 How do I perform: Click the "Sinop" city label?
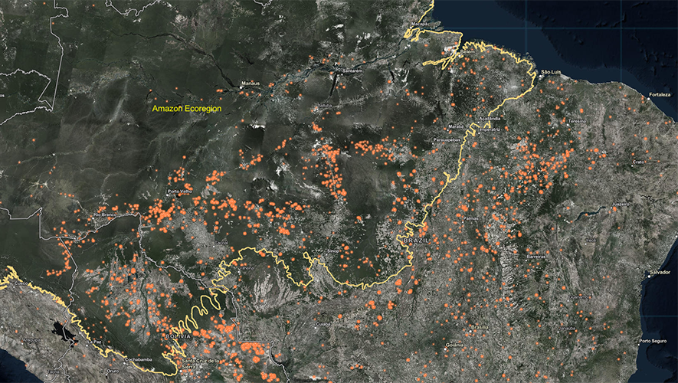click(x=333, y=250)
